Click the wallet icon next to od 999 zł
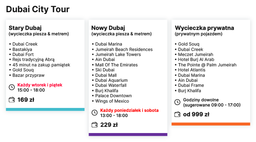The width and height of the screenshot is (256, 142). pos(177,114)
